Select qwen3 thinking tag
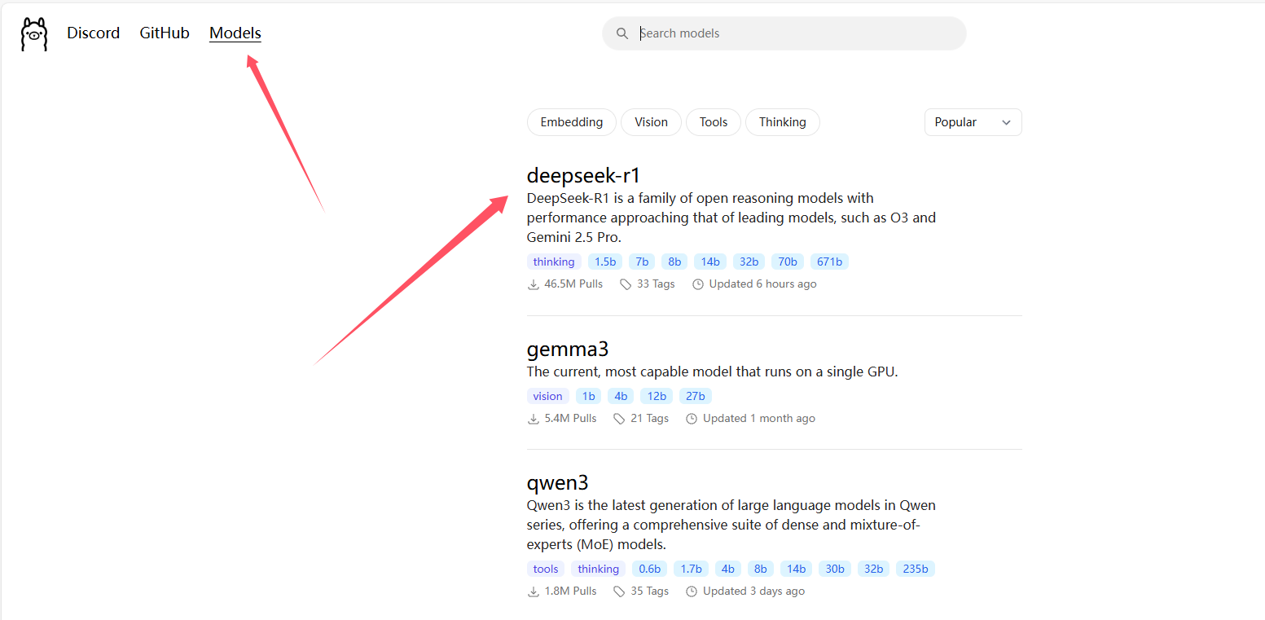Viewport: 1265px width, 620px height. pos(599,569)
